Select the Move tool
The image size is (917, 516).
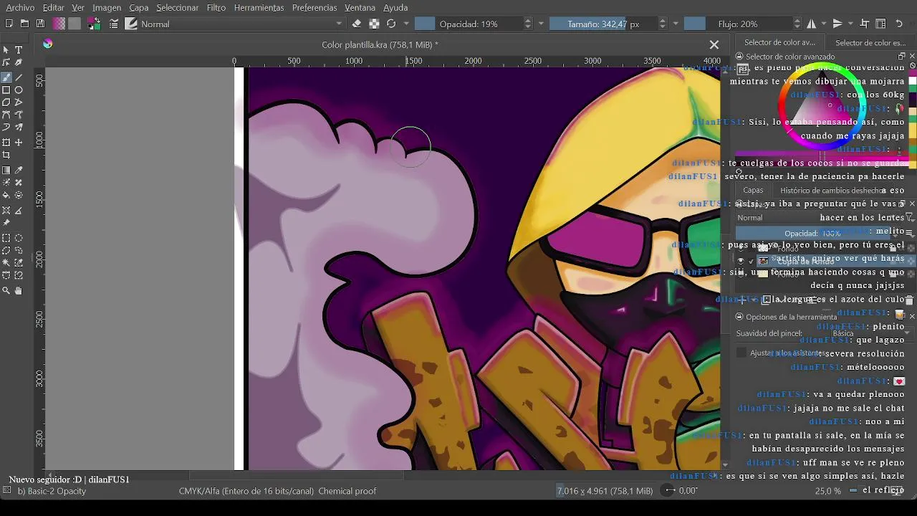coord(19,143)
